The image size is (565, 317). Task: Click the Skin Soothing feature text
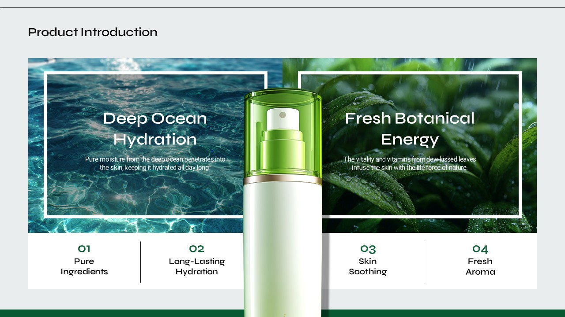click(x=368, y=266)
